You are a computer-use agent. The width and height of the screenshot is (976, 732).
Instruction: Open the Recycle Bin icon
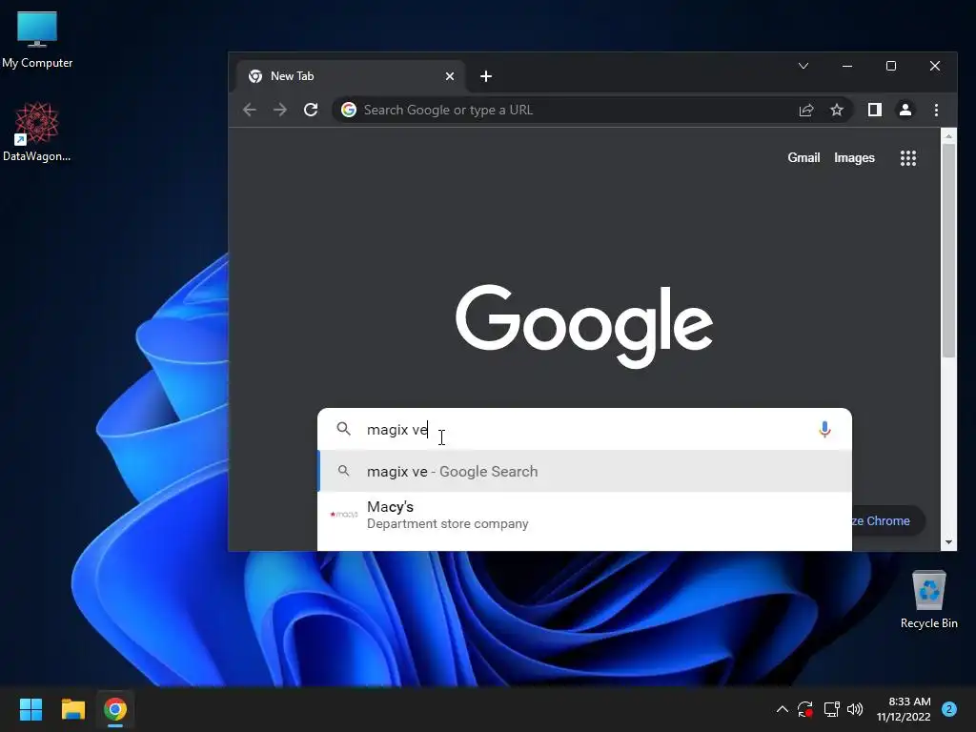(x=928, y=600)
